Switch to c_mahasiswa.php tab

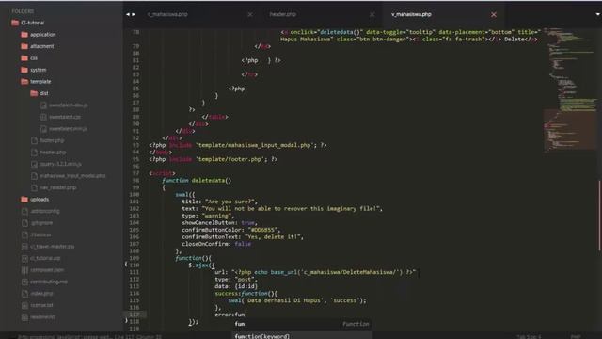pyautogui.click(x=167, y=14)
